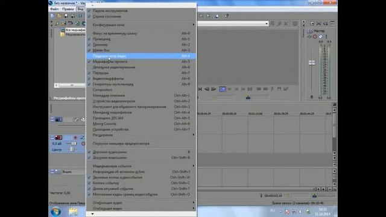Open Mixing Console (Ctrl+Alt+6)

(x=142, y=124)
